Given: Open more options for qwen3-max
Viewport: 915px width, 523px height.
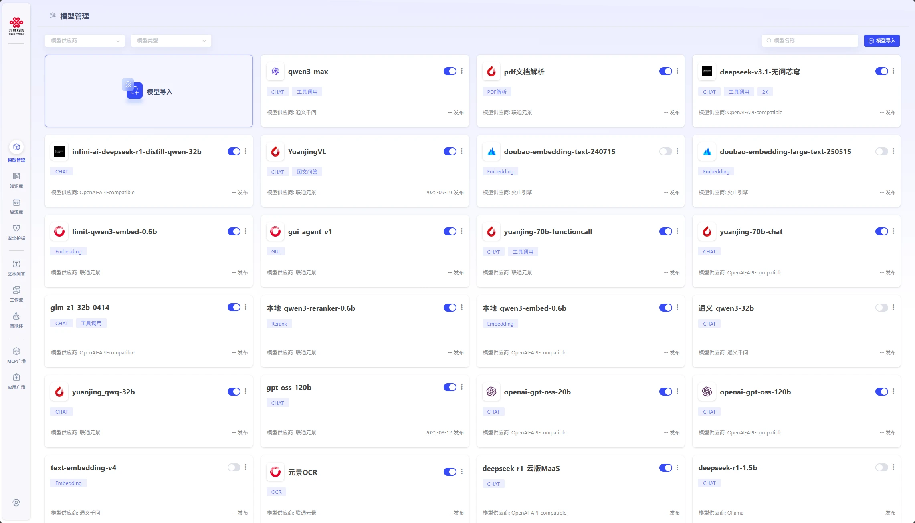Looking at the screenshot, I should (462, 71).
